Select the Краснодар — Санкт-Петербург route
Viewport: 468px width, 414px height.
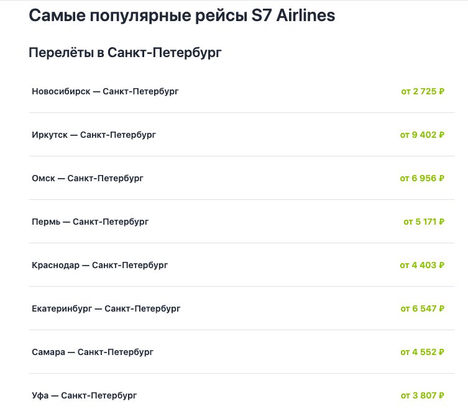click(x=99, y=265)
